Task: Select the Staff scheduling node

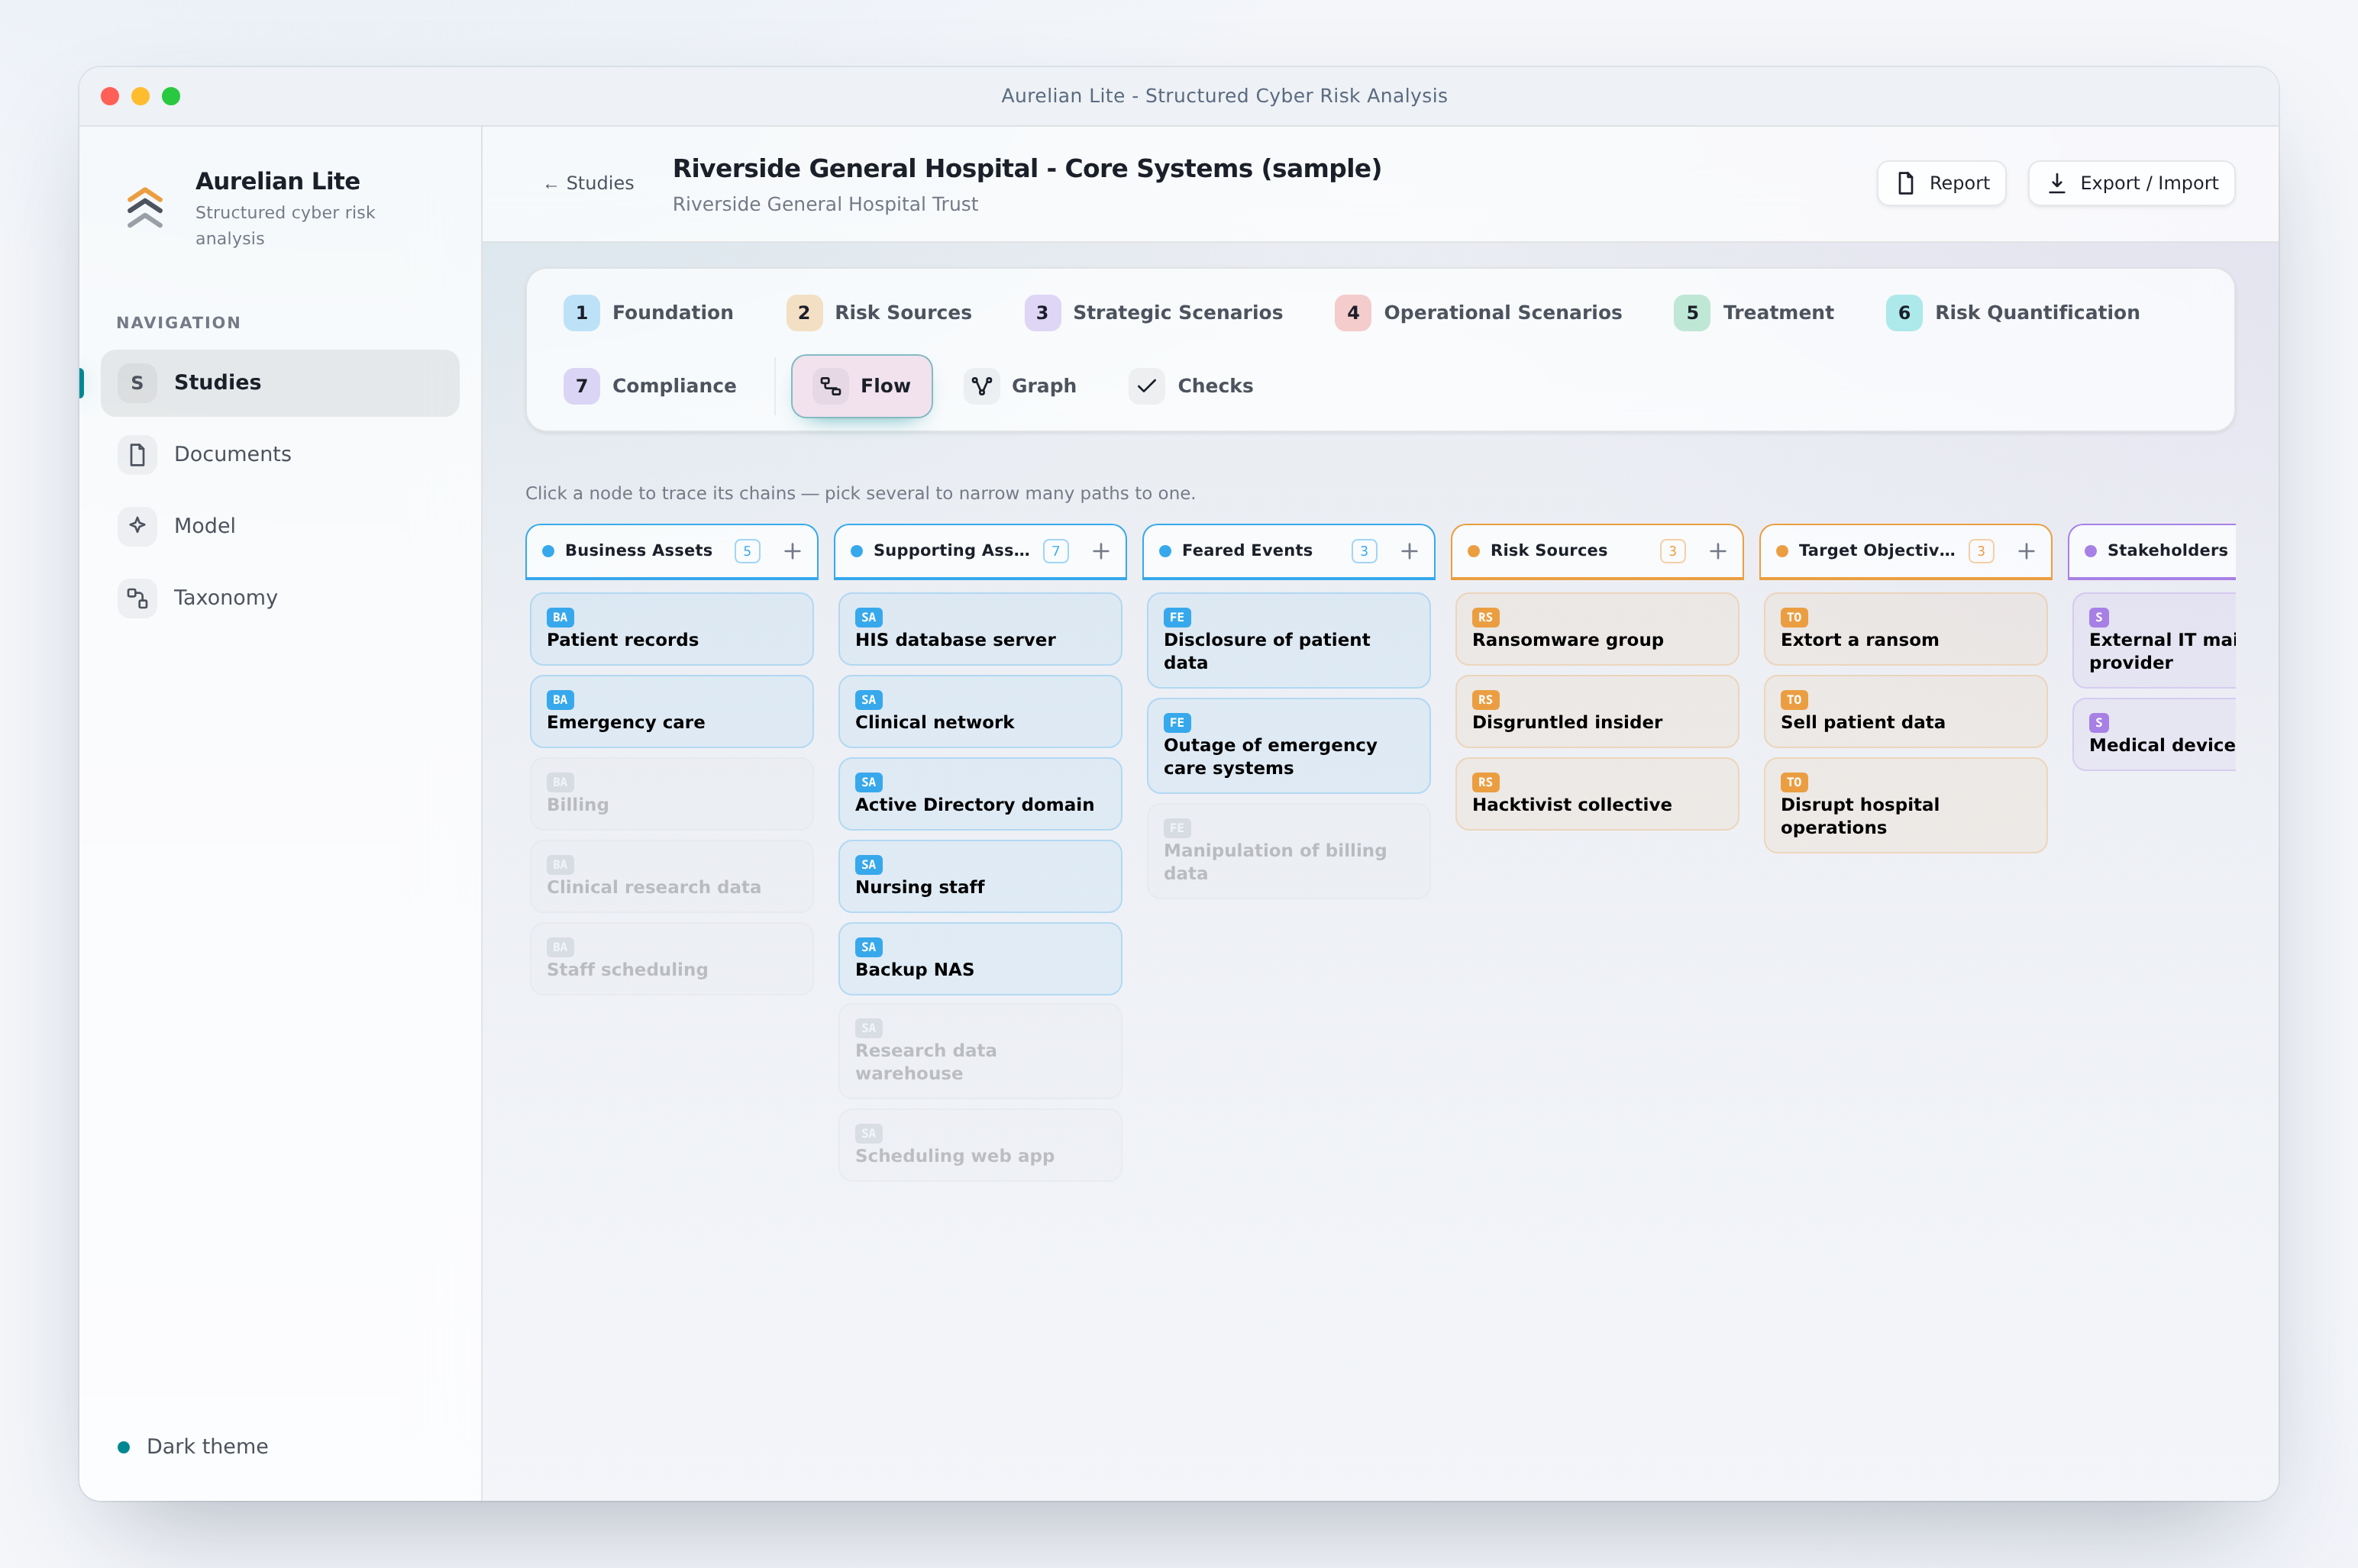Action: [x=672, y=959]
